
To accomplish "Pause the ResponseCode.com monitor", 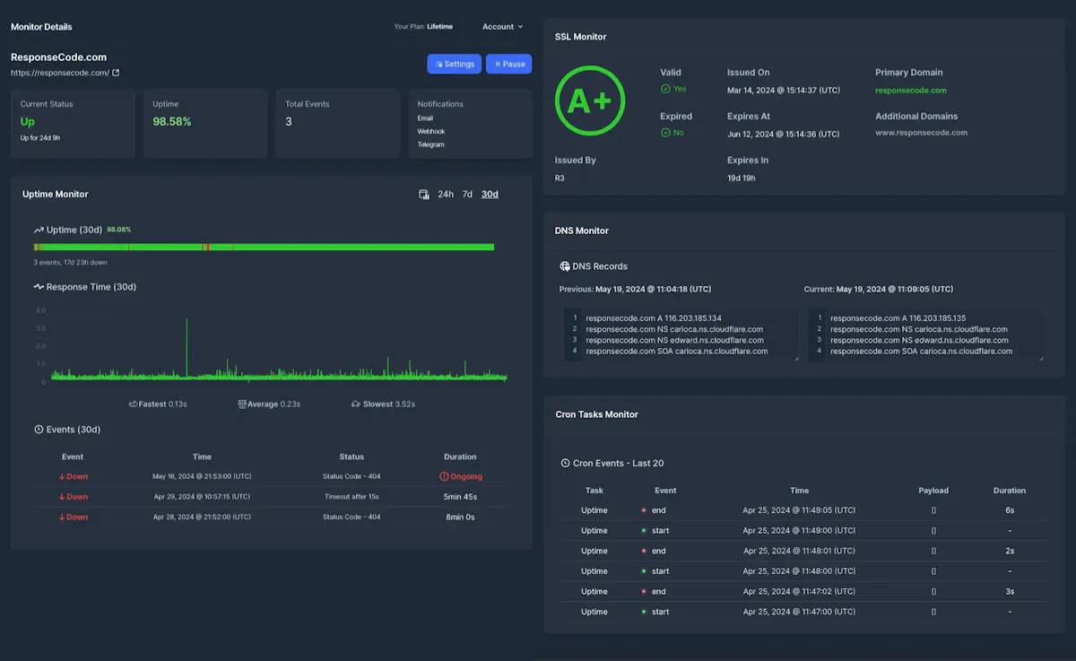I will pyautogui.click(x=508, y=65).
